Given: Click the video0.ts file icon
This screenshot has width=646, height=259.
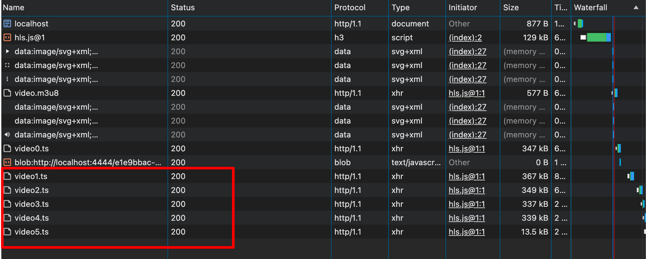Looking at the screenshot, I should coord(7,148).
